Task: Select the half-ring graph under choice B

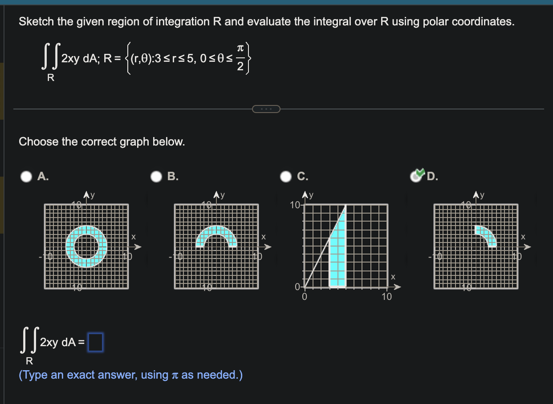Action: 216,246
